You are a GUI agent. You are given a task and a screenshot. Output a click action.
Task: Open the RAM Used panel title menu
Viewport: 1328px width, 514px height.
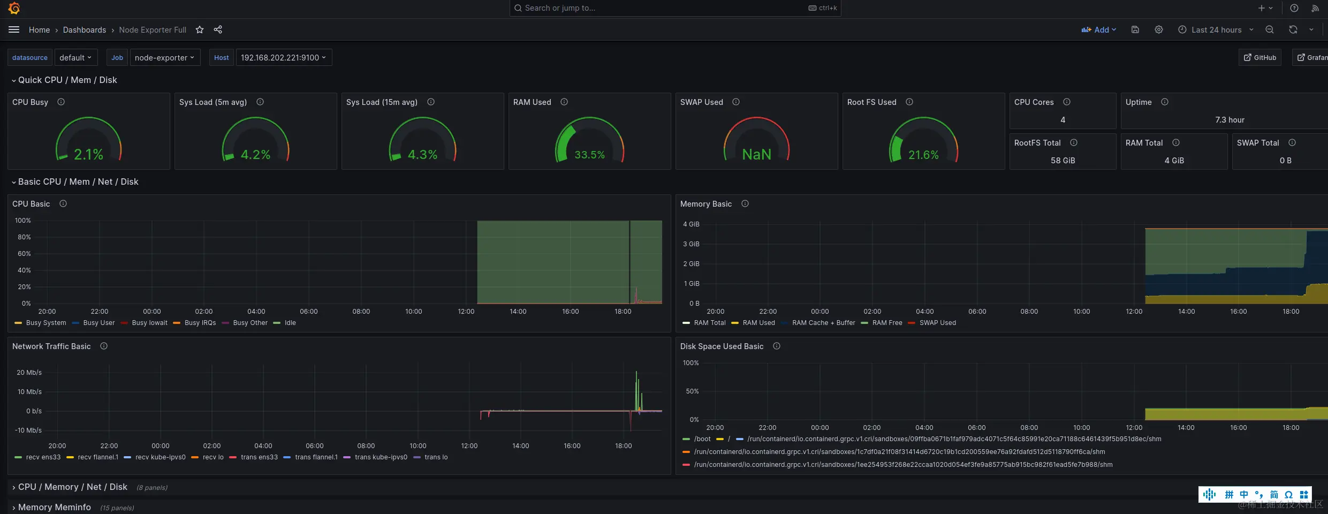tap(532, 102)
